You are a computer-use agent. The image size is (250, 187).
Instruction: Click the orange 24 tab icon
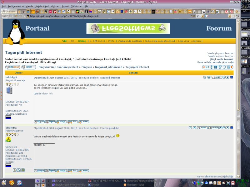[189, 12]
